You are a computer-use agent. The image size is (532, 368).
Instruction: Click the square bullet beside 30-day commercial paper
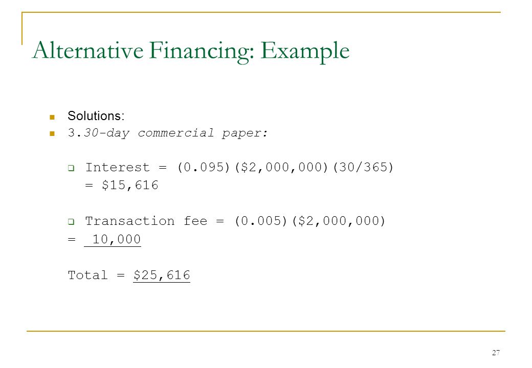point(52,133)
